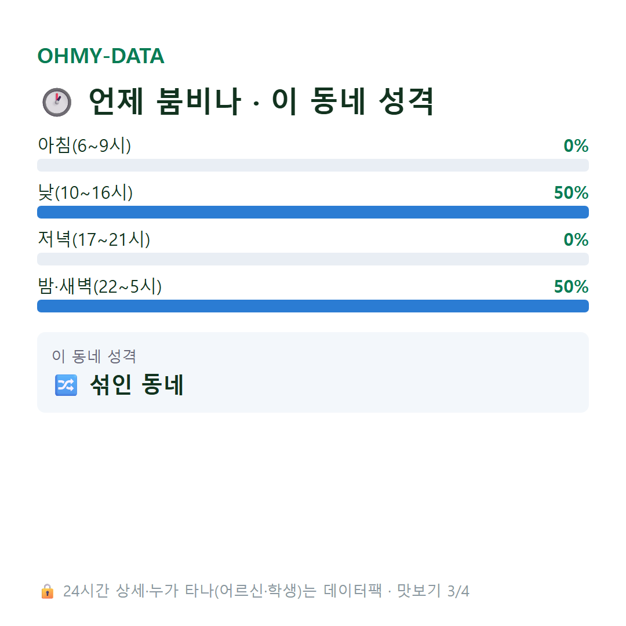
Task: Click the 50% value for 낮
Action: coord(571,193)
